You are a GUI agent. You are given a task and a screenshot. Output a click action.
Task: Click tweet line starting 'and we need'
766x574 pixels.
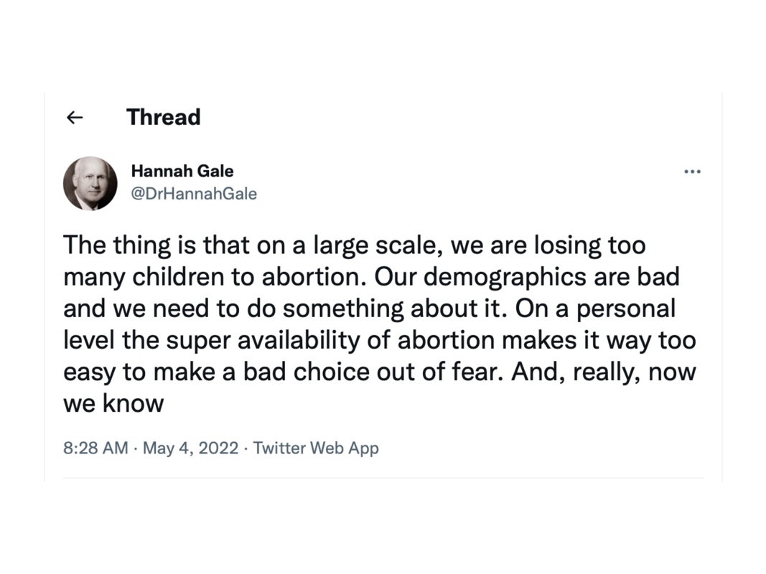point(369,309)
